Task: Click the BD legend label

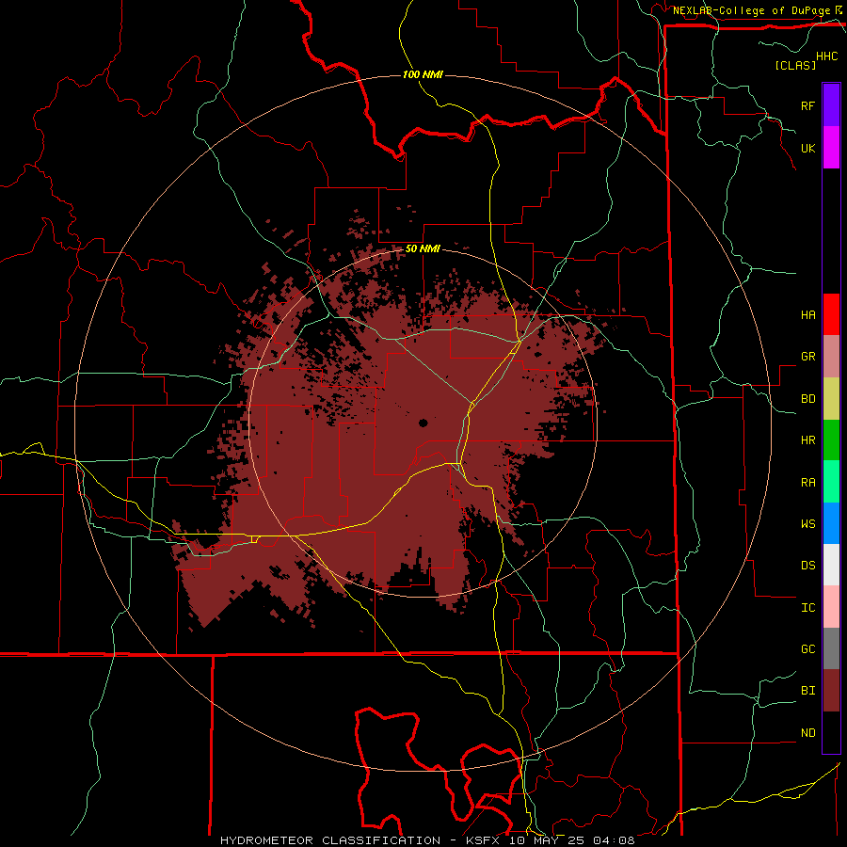Action: [x=807, y=399]
